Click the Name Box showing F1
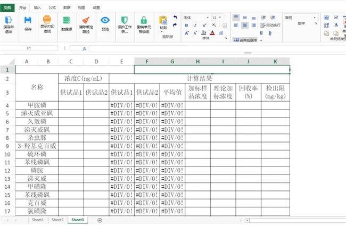Viewport: 346px width, 225px height. coord(28,48)
